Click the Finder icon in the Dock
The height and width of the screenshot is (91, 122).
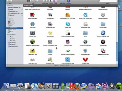[6, 86]
